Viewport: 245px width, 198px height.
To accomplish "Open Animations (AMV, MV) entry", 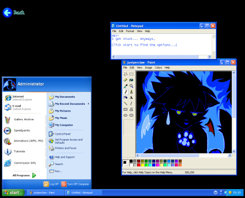I will click(x=24, y=141).
